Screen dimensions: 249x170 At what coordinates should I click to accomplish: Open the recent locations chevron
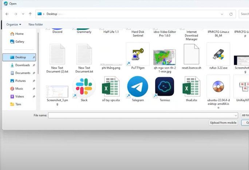[x=23, y=14]
